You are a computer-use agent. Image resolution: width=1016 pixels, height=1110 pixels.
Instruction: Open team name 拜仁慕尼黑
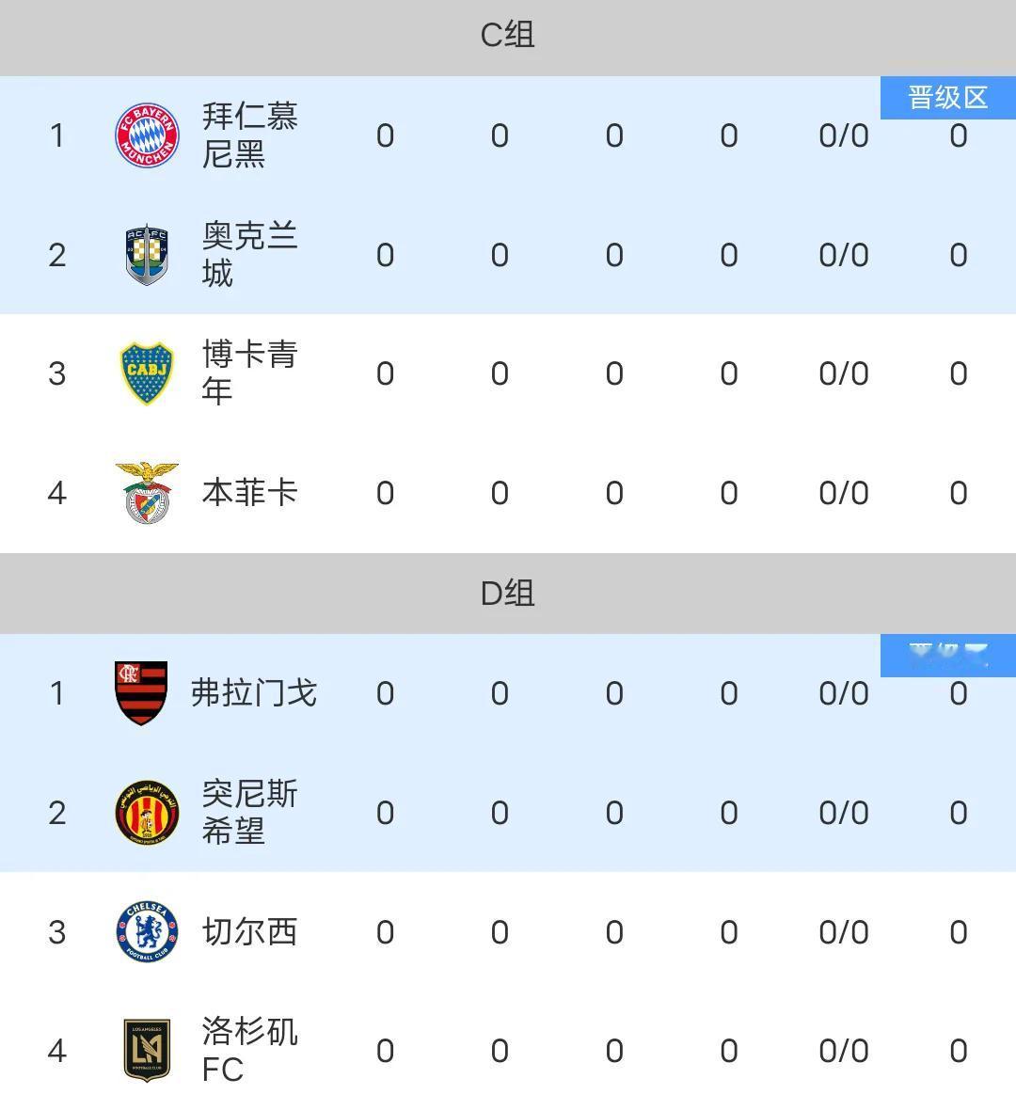[250, 135]
